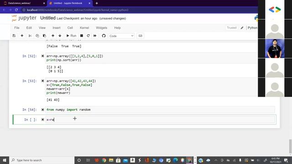The width and height of the screenshot is (292, 164).
Task: Paste cells below icon
Action: coord(45,36)
